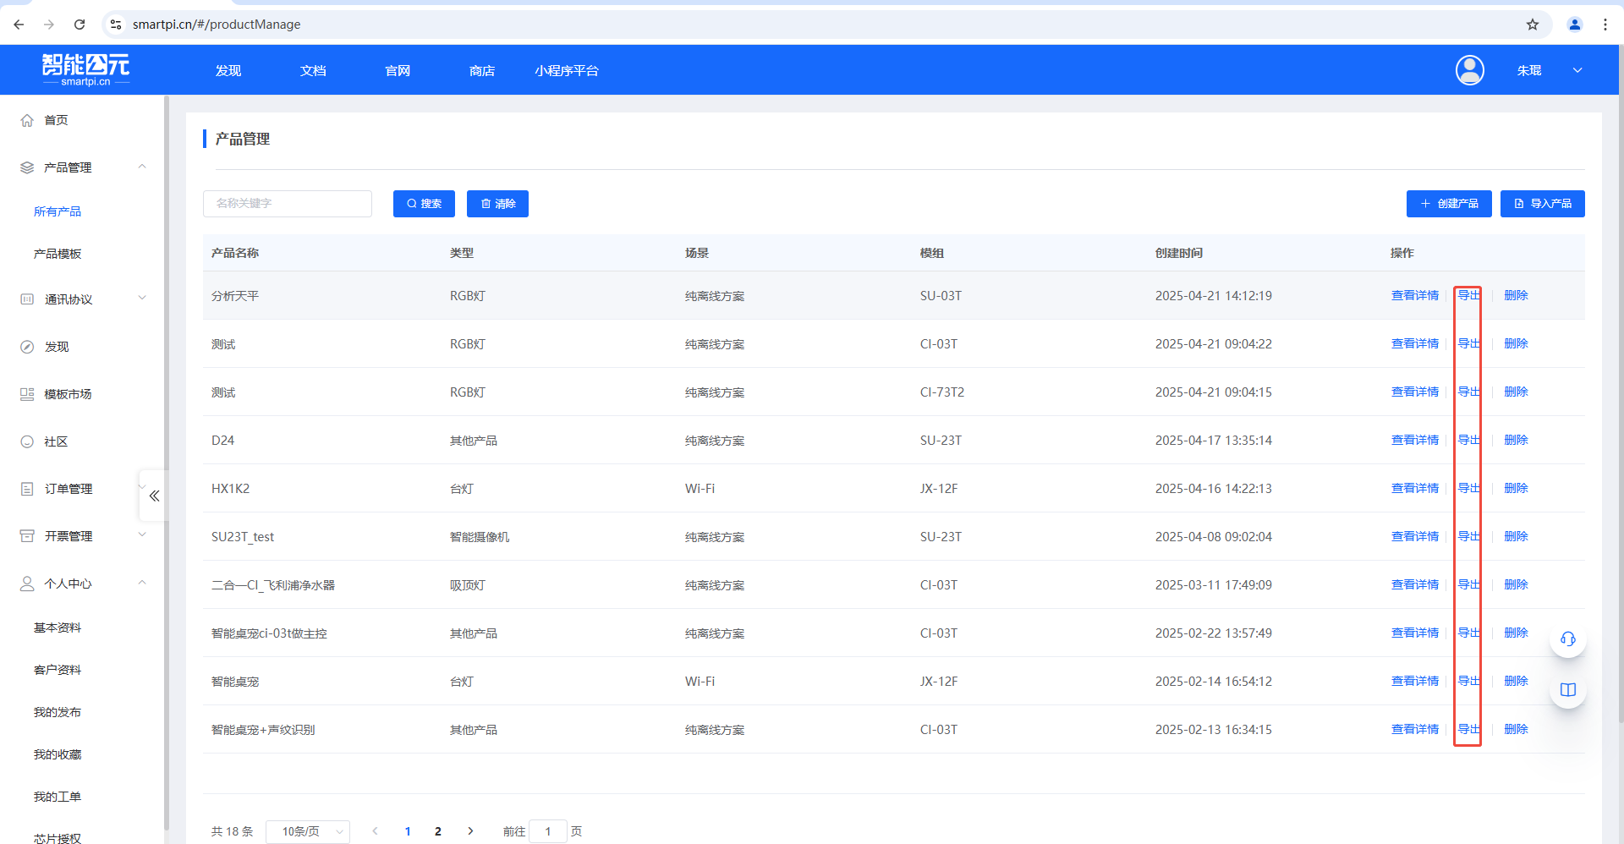
Task: Open 小程序平台 in the top navigation
Action: pos(566,71)
